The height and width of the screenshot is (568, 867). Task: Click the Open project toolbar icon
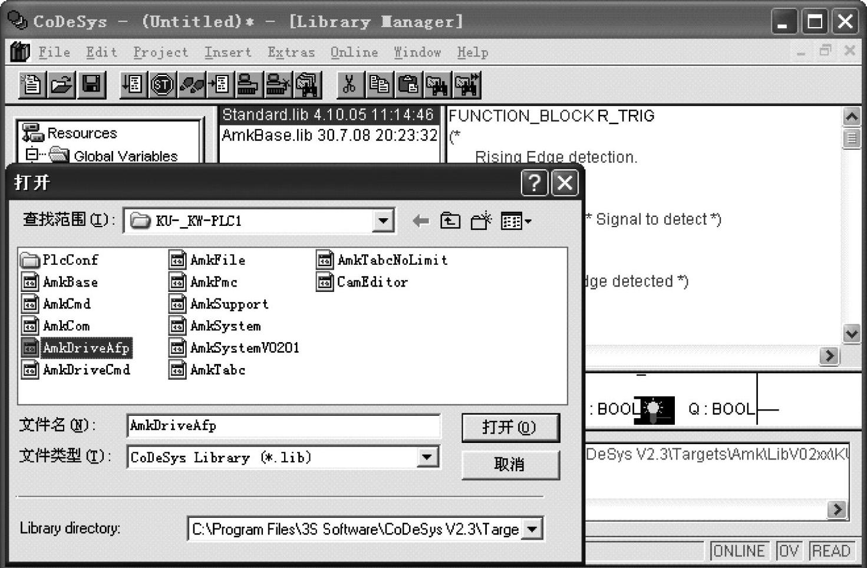tap(61, 85)
